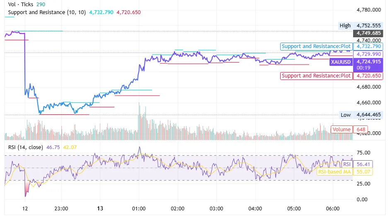The width and height of the screenshot is (390, 217).
Task: Click the 06:00 time axis label
Action: click(333, 208)
